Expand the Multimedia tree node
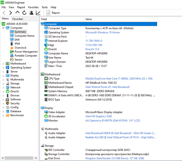182x161 pixels. tap(3, 80)
